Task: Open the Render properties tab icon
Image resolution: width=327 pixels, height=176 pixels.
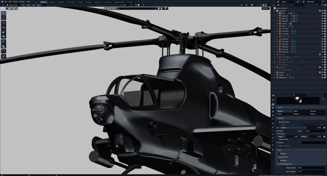Action: coord(273,104)
